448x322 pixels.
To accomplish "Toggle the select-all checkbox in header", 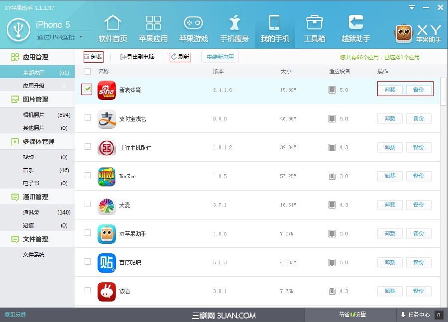I will 88,71.
